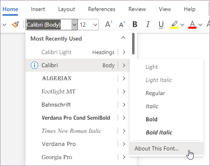The height and width of the screenshot is (166, 210).
Task: Select the Bold Italic style
Action: [167, 132]
